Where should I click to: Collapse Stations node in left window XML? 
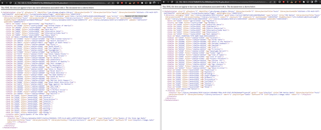coord(5,116)
